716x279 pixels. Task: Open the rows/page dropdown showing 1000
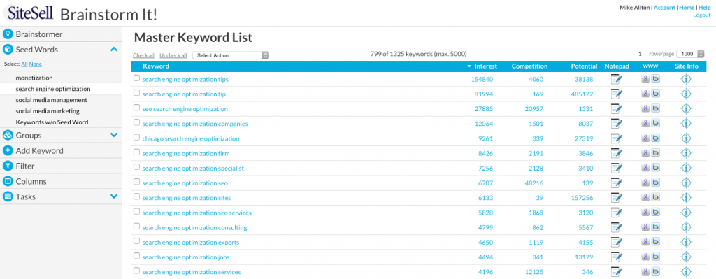coord(691,54)
